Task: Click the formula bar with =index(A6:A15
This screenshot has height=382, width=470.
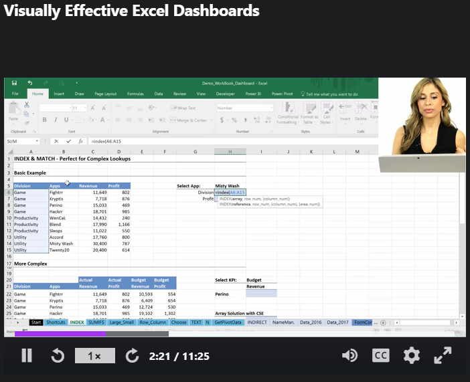Action: tap(232, 141)
